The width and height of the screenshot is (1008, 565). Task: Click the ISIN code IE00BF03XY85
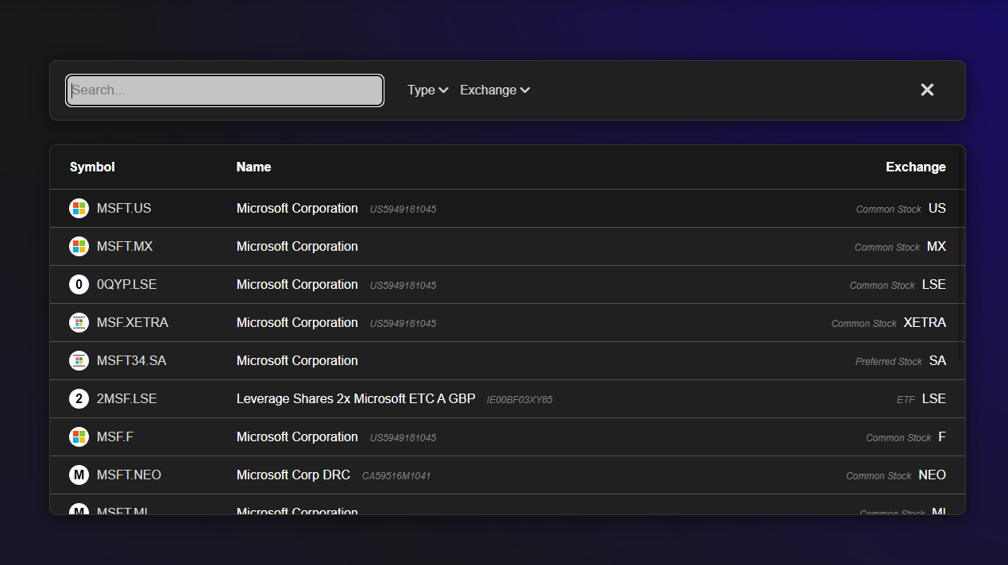[x=519, y=400]
